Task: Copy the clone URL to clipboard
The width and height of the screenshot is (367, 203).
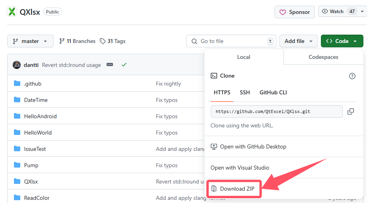Action: click(x=351, y=111)
